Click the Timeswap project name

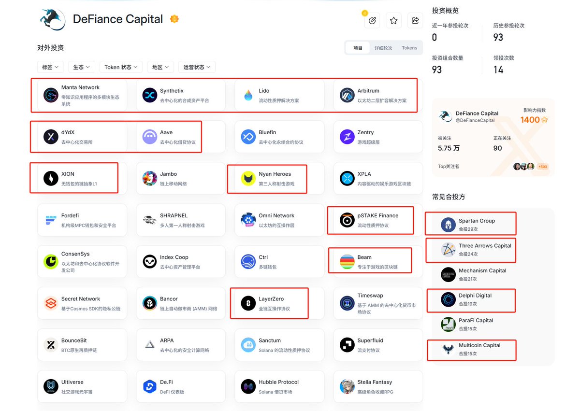pyautogui.click(x=371, y=296)
